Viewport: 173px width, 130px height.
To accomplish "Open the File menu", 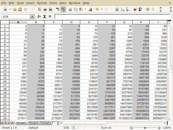I will pos(4,3).
